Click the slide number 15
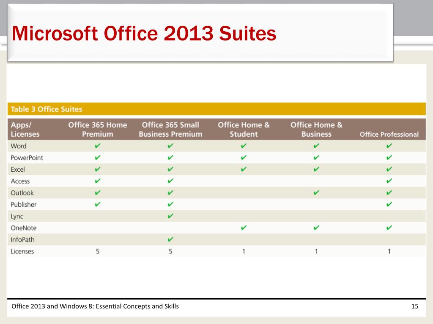The image size is (433, 324). tap(415, 306)
